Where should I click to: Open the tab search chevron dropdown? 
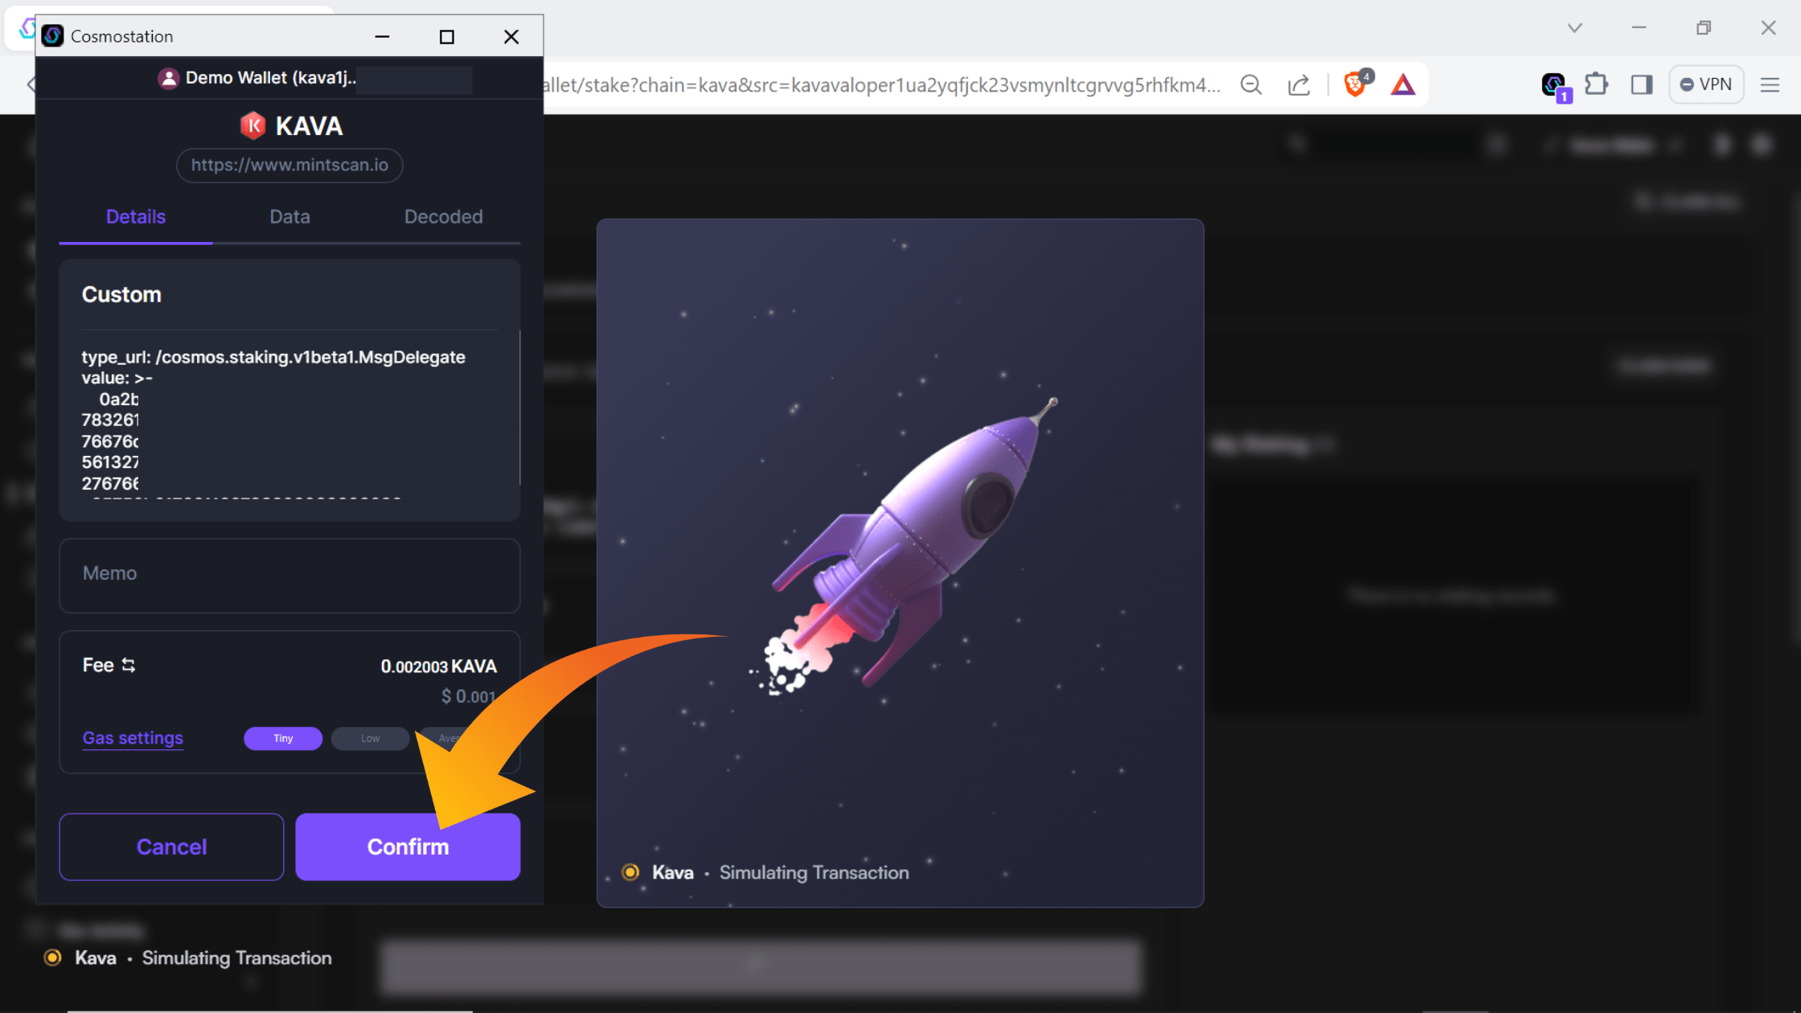(1573, 28)
